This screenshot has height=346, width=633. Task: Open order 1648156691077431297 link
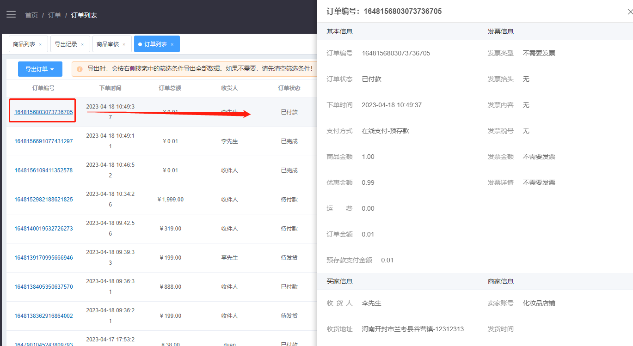43,141
